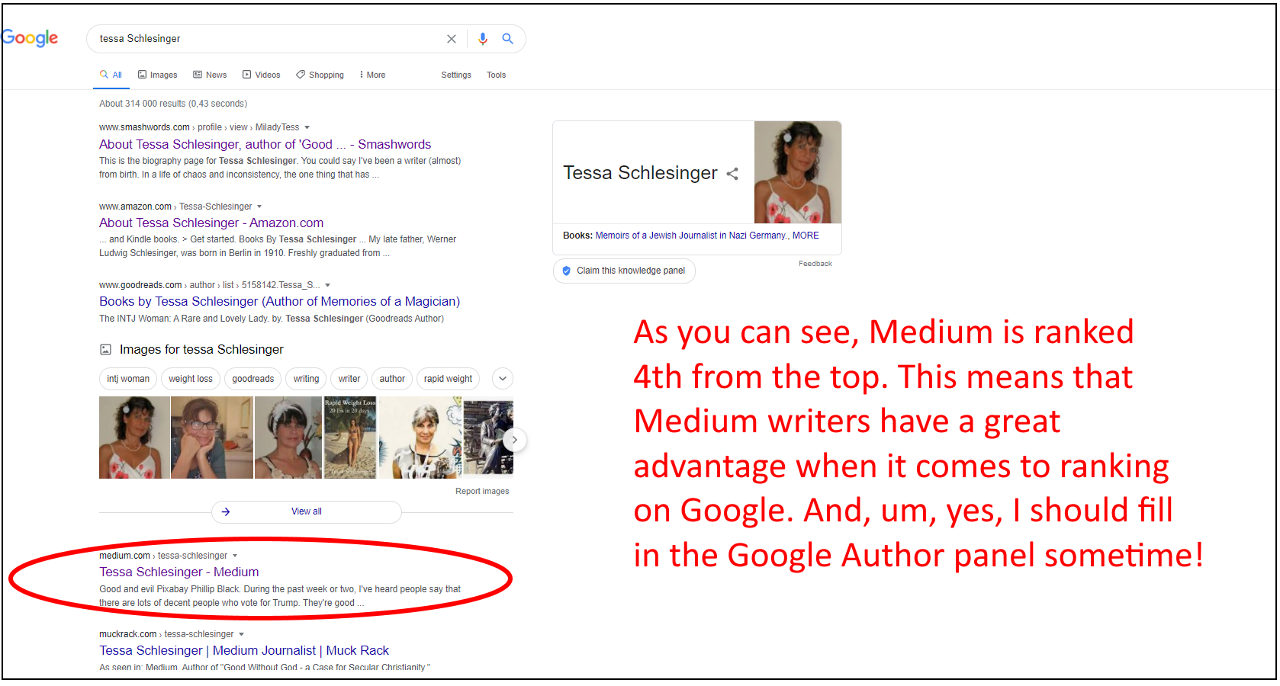The width and height of the screenshot is (1280, 686).
Task: Open About Tessa Schlesinger - Amazon.com result
Action: point(211,223)
